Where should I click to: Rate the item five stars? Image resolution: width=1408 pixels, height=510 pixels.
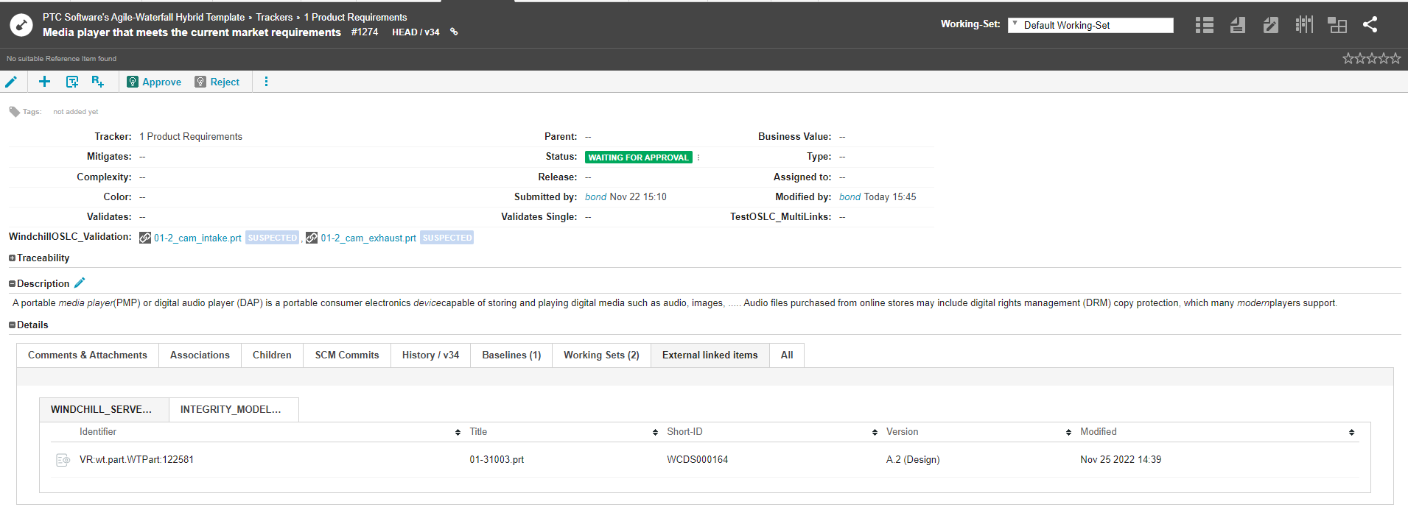tap(1395, 58)
